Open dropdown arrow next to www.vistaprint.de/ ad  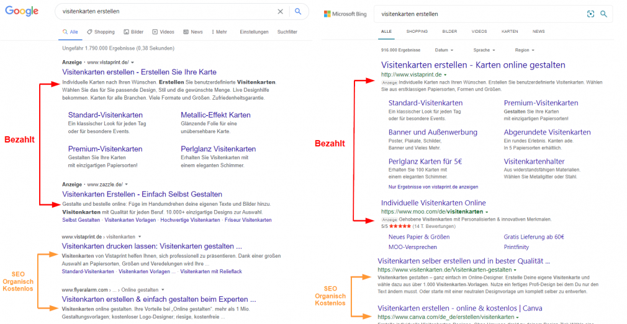tap(132, 62)
